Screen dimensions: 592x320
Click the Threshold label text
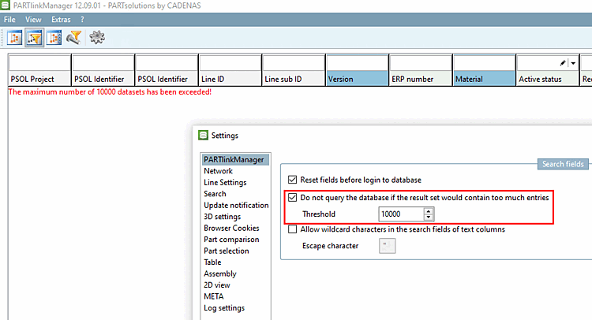tap(319, 214)
